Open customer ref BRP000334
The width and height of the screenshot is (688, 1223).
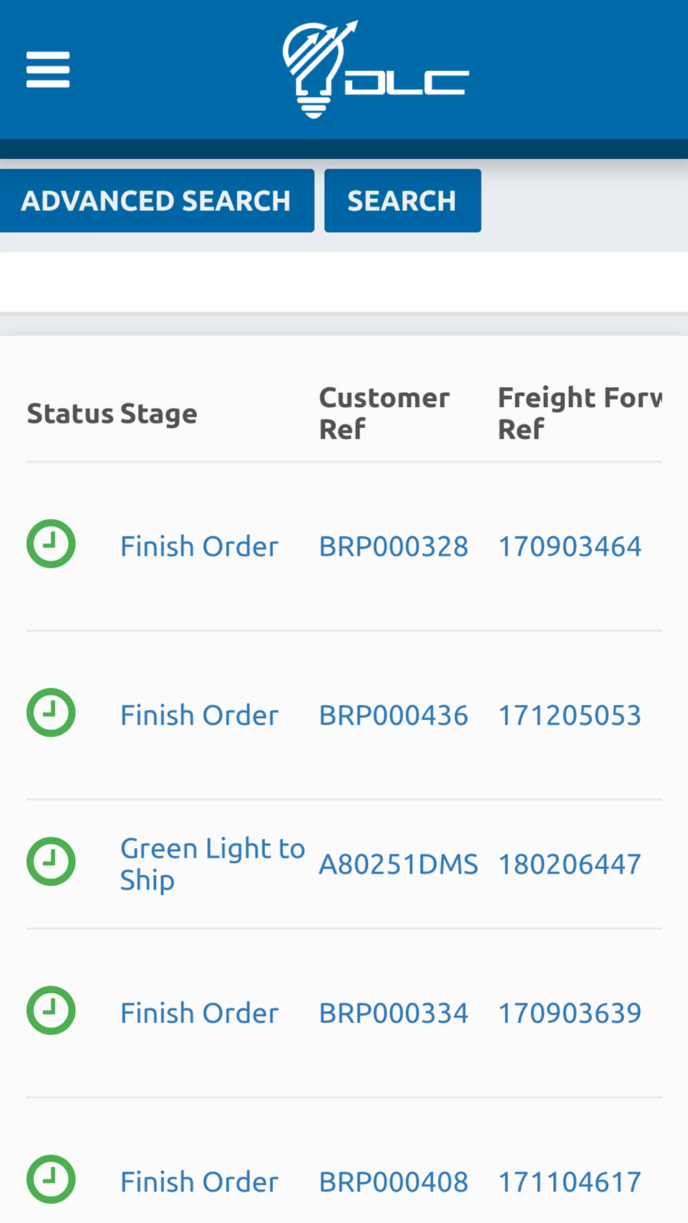point(394,1013)
